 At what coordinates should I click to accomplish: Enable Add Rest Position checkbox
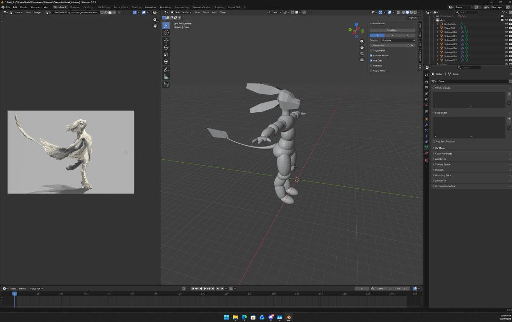point(434,141)
